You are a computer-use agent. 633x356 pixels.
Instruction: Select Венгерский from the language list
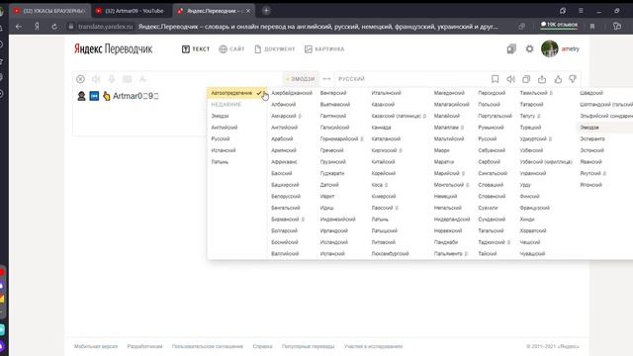coord(333,93)
